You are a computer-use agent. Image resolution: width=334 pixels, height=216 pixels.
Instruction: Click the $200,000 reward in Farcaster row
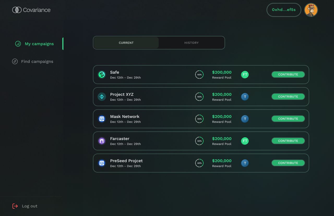tap(222, 139)
